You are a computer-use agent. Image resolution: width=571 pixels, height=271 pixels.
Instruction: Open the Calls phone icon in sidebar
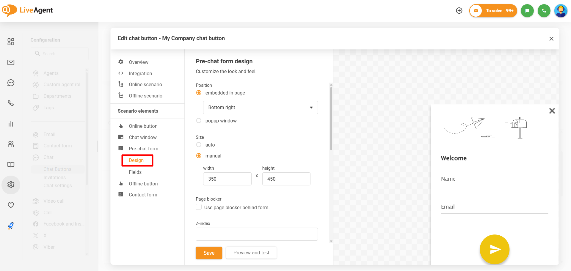11,103
